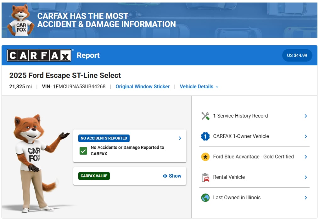Click the Car Fox mascot in the top banner
This screenshot has width=319, height=220.
[20, 20]
